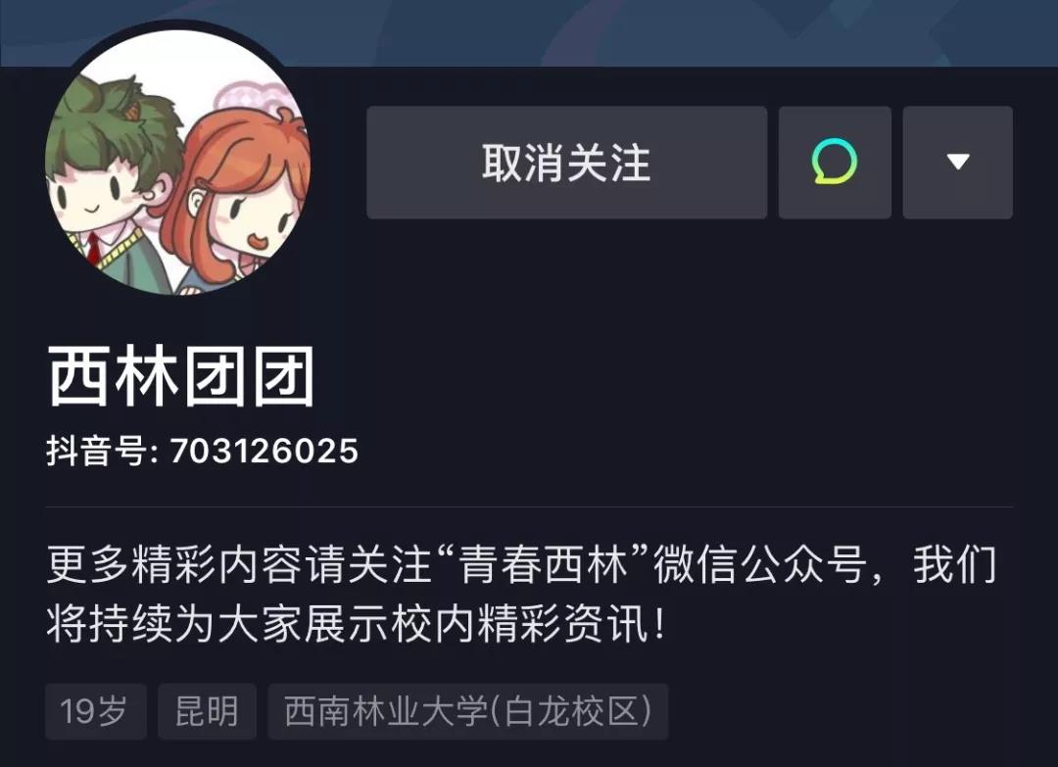Tap 微信公众号 words in the bio
Viewport: 1058px width, 767px height.
(x=760, y=564)
